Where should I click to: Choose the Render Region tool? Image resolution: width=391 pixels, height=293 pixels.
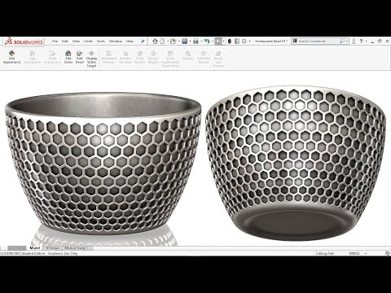pos(153,57)
